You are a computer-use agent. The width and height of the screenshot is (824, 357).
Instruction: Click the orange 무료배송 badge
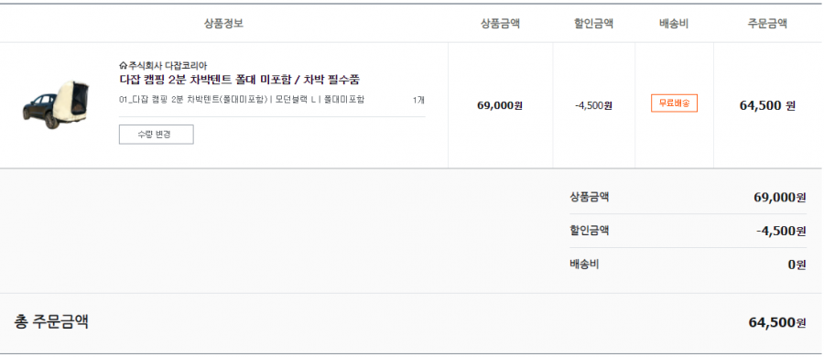tap(674, 103)
